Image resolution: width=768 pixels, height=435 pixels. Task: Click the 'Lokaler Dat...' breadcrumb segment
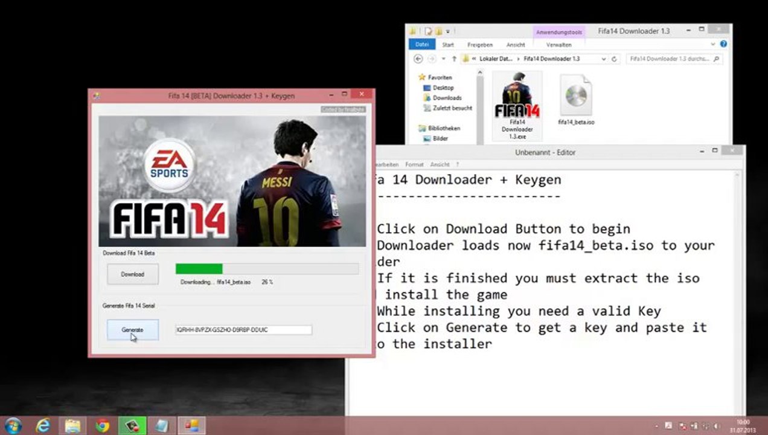click(x=496, y=59)
